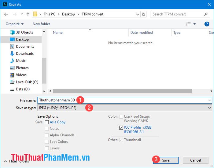Click Desktop in breadcrumb path
Image resolution: width=214 pixels, height=168 pixels.
pos(68,14)
